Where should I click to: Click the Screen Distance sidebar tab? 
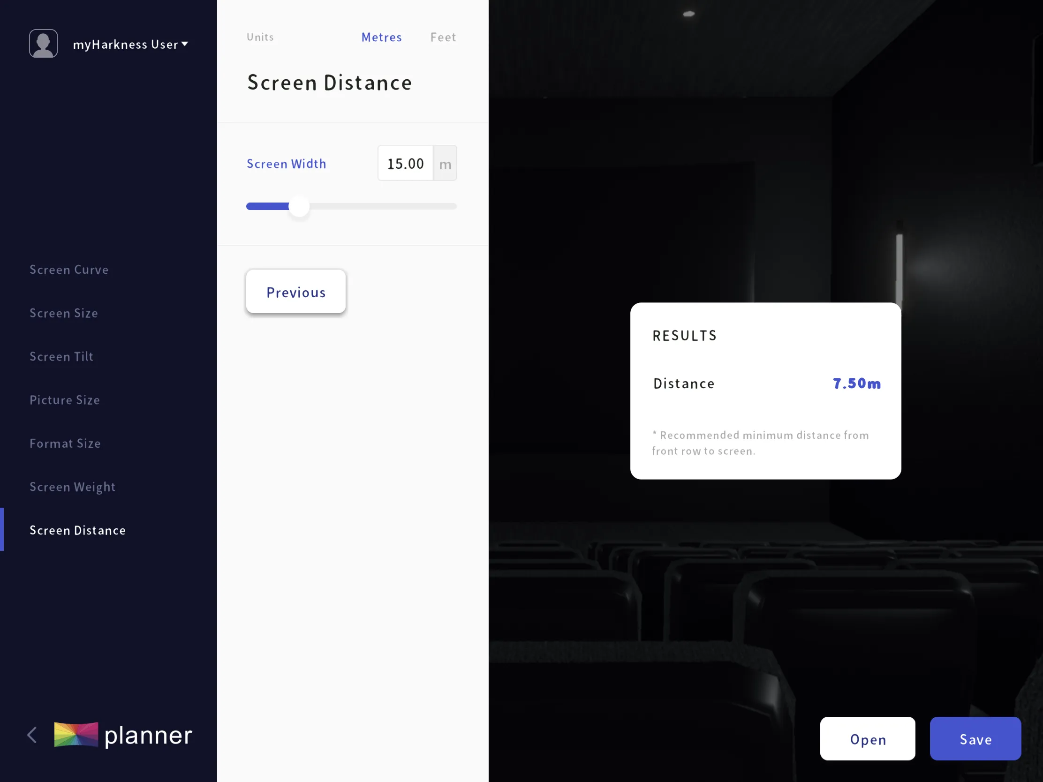[x=77, y=529]
